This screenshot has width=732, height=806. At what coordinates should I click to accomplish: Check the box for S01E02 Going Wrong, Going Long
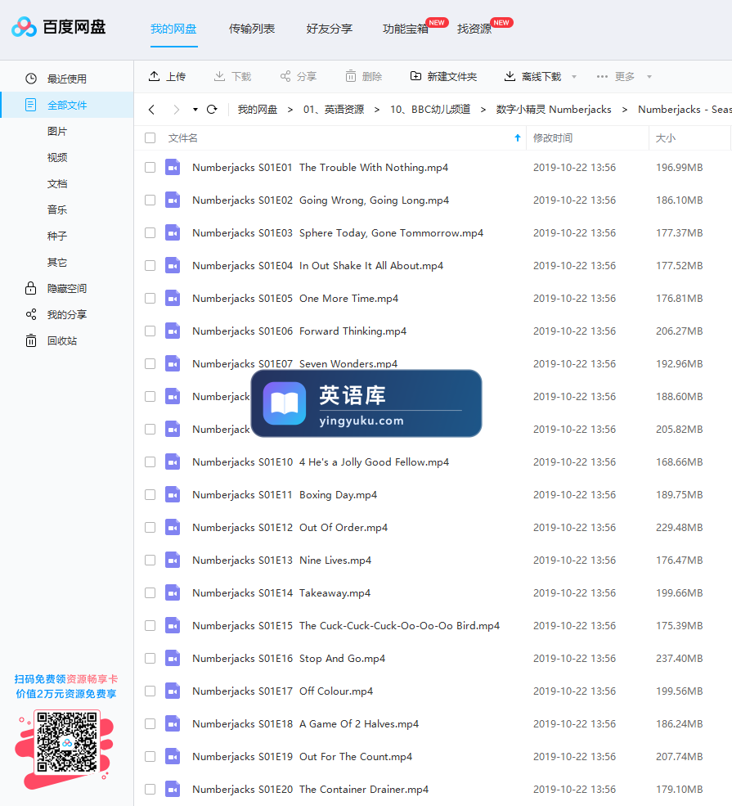tap(150, 200)
